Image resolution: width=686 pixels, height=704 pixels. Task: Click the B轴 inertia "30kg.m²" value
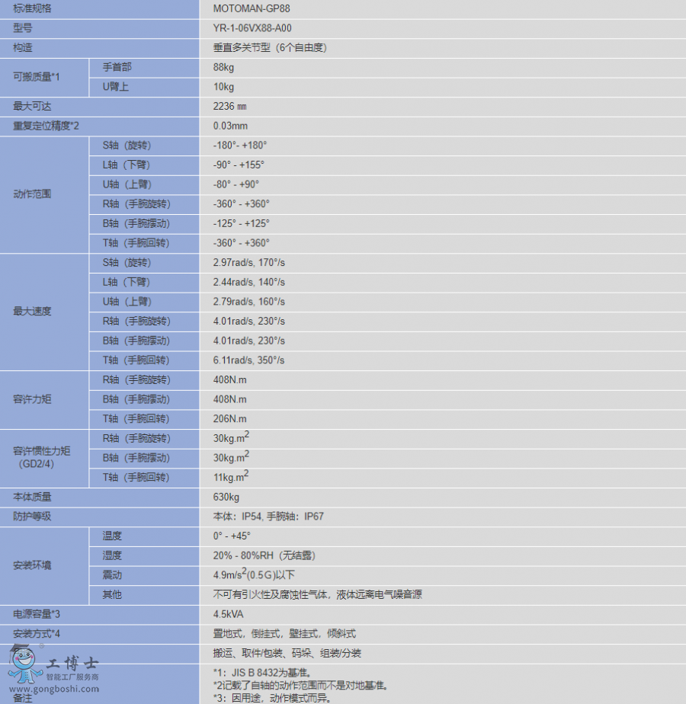(231, 457)
